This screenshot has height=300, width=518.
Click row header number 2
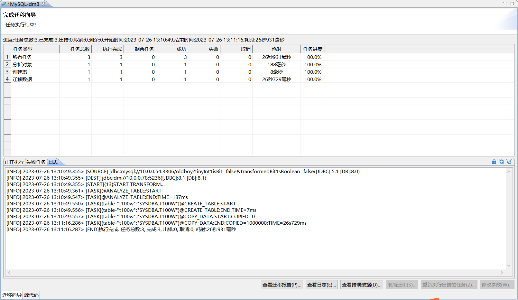7,64
